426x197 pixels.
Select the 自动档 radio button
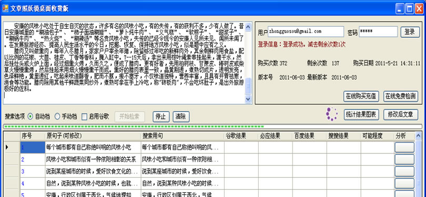31,117
